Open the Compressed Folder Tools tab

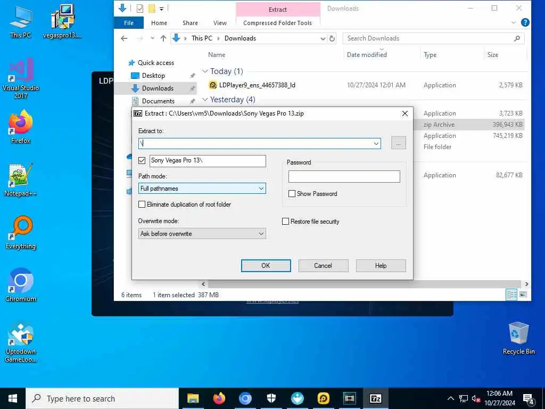[x=277, y=23]
